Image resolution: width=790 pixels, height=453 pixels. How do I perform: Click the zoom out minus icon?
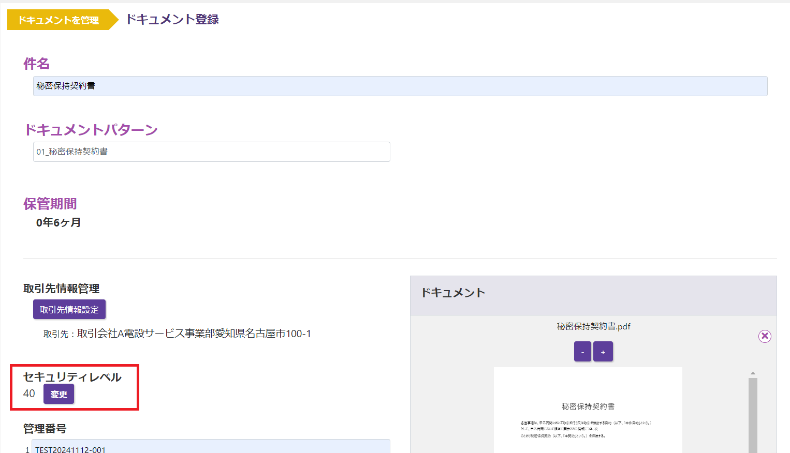pyautogui.click(x=582, y=351)
